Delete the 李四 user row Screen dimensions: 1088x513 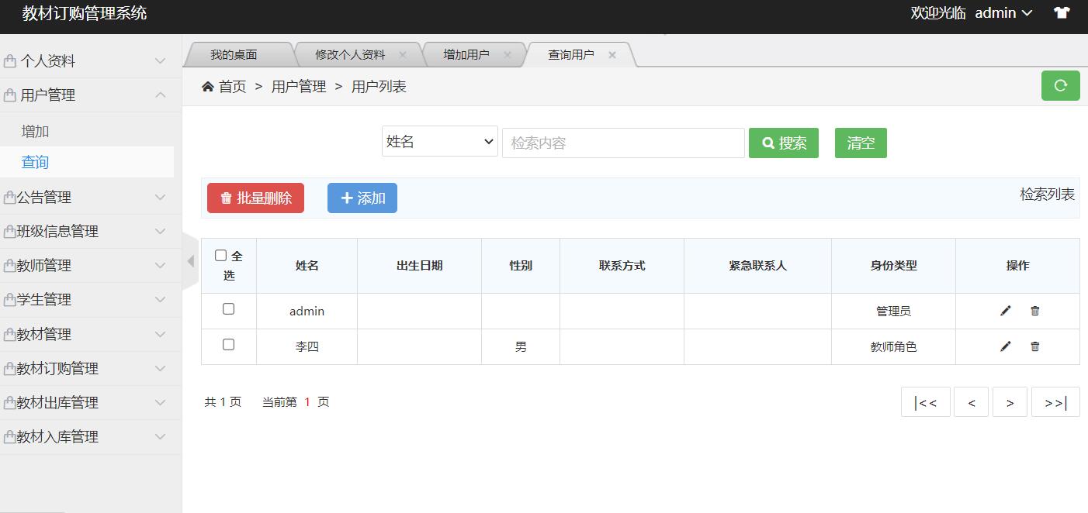coord(1034,346)
